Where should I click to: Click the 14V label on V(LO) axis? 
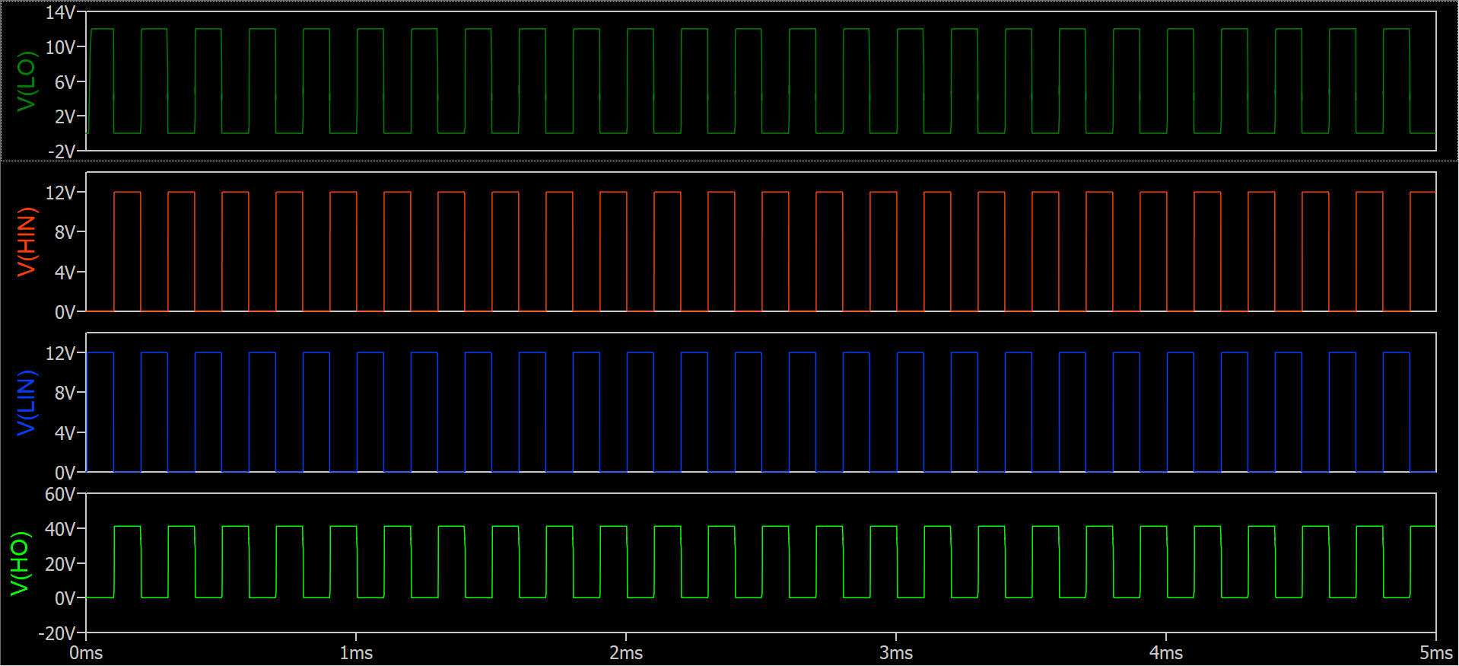coord(60,12)
